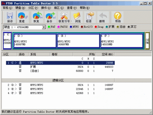Select the free space block in disk map
This screenshot has width=153, height=115.
point(147,41)
